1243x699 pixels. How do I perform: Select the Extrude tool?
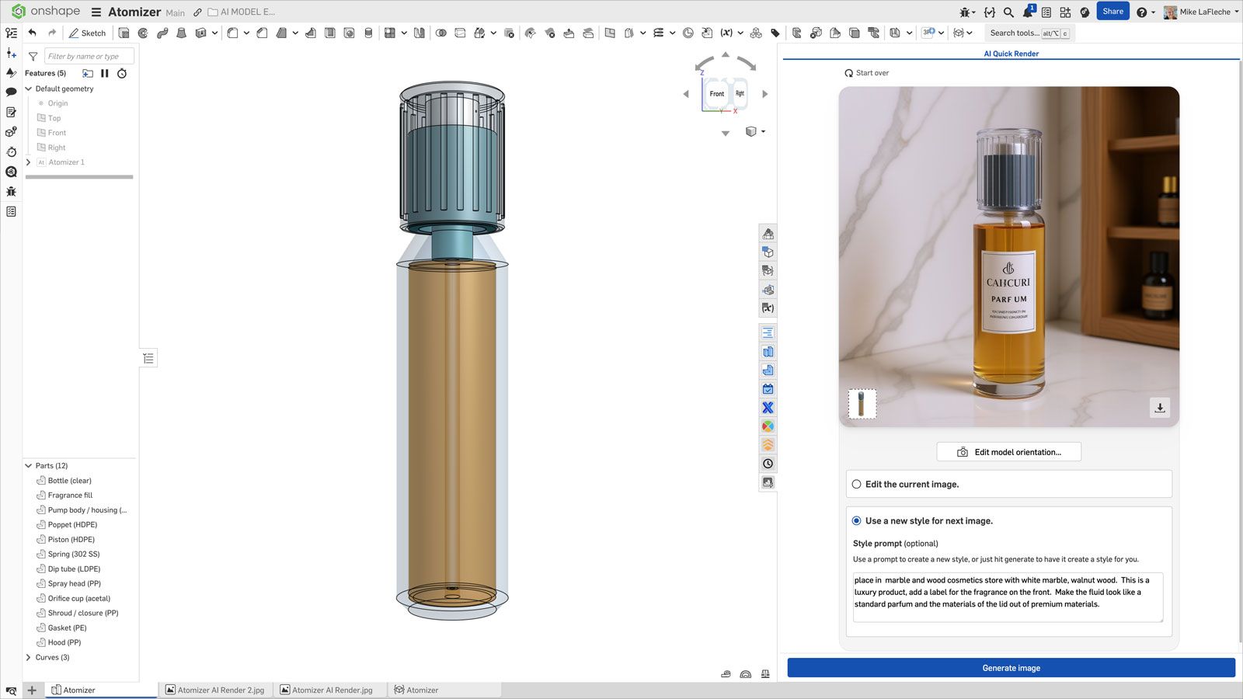pyautogui.click(x=124, y=33)
